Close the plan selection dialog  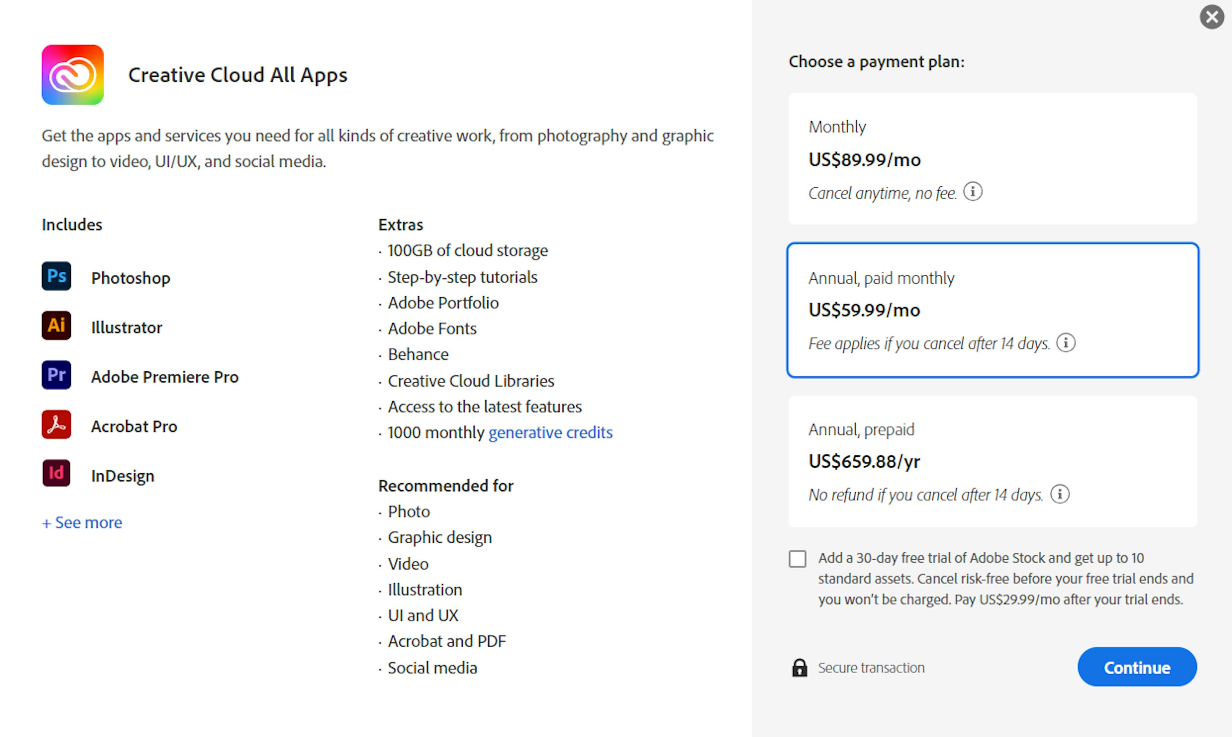point(1212,16)
